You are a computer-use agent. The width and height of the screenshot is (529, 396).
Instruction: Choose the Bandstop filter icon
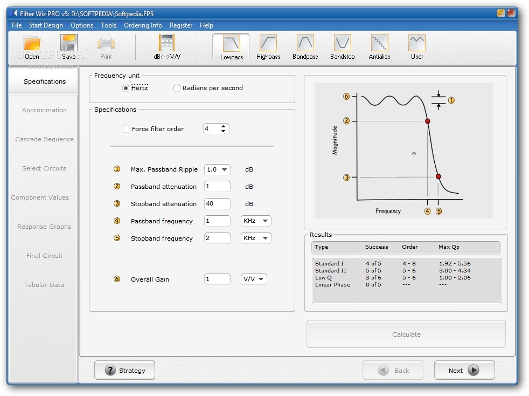(x=342, y=46)
